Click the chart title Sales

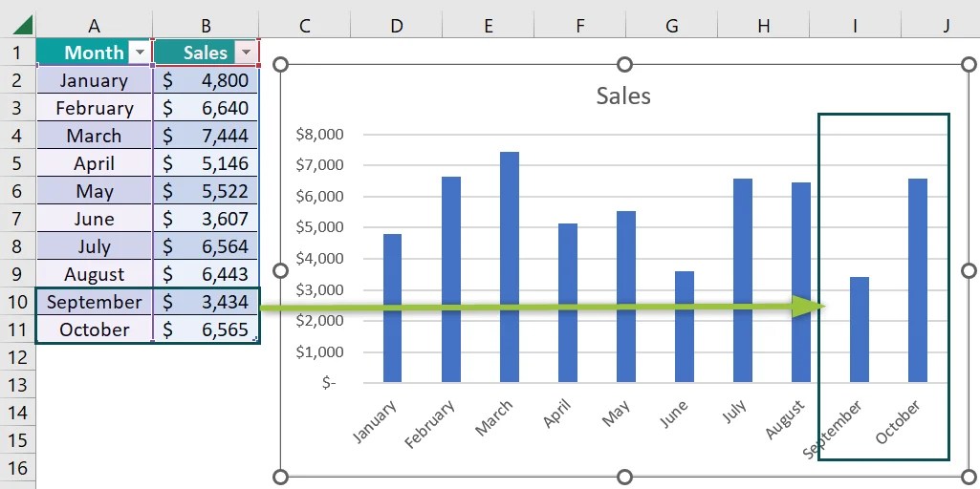point(623,96)
